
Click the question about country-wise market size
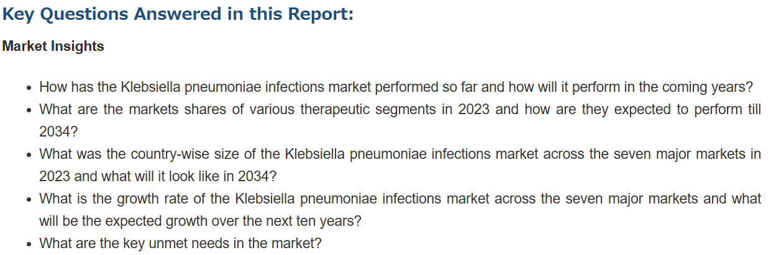coord(400,165)
